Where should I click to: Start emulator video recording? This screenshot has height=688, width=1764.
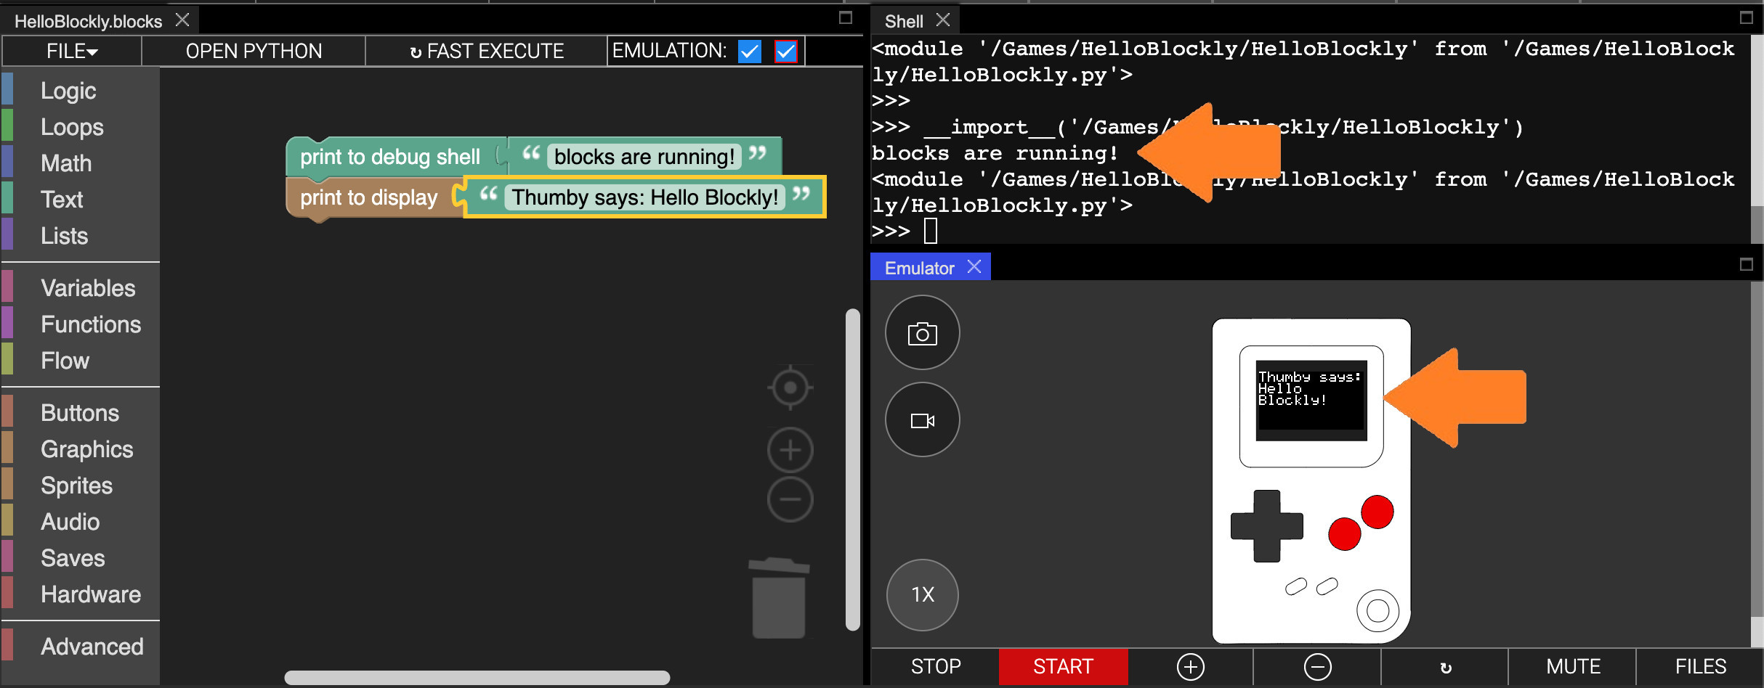coord(922,420)
